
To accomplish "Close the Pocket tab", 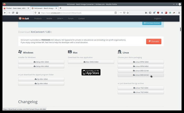I will [28, 8].
